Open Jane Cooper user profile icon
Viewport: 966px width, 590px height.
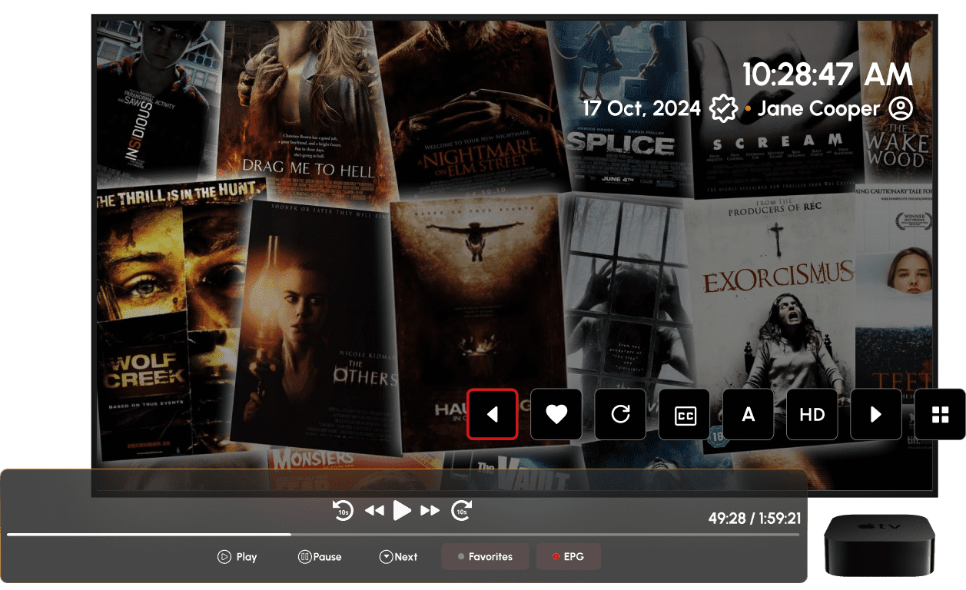tap(900, 108)
